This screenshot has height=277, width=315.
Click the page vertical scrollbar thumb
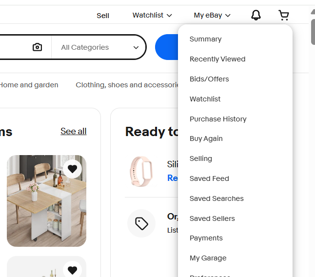pos(313,32)
